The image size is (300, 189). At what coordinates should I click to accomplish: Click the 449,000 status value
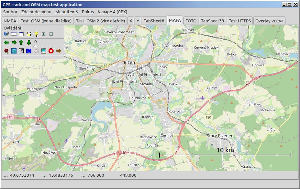tap(128, 175)
